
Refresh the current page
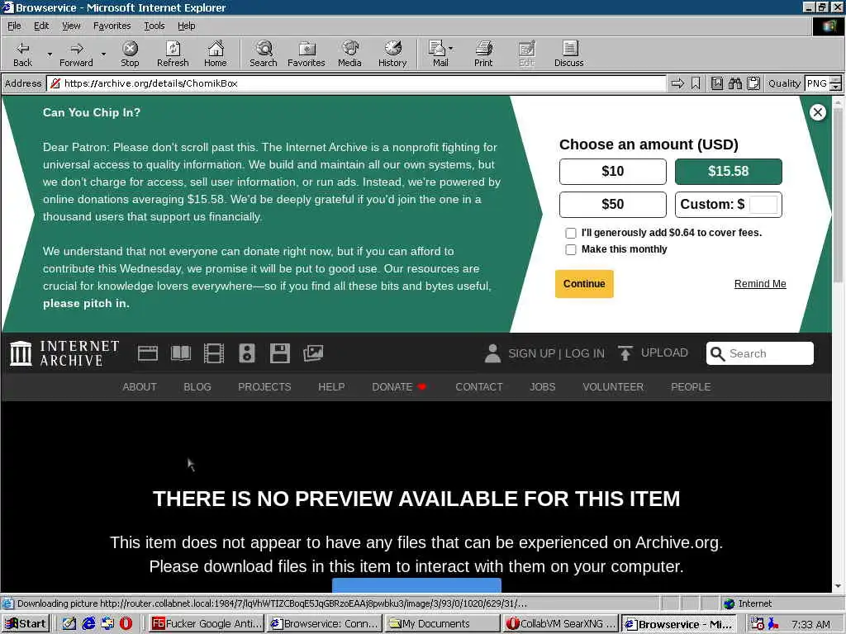(173, 54)
